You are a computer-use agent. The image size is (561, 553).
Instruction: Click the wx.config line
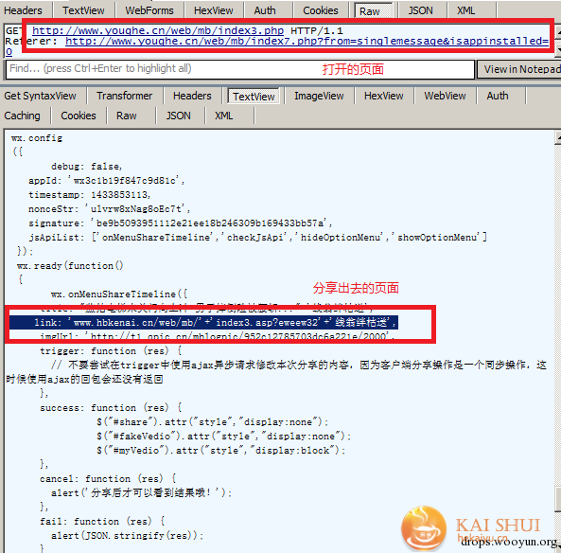coord(37,138)
